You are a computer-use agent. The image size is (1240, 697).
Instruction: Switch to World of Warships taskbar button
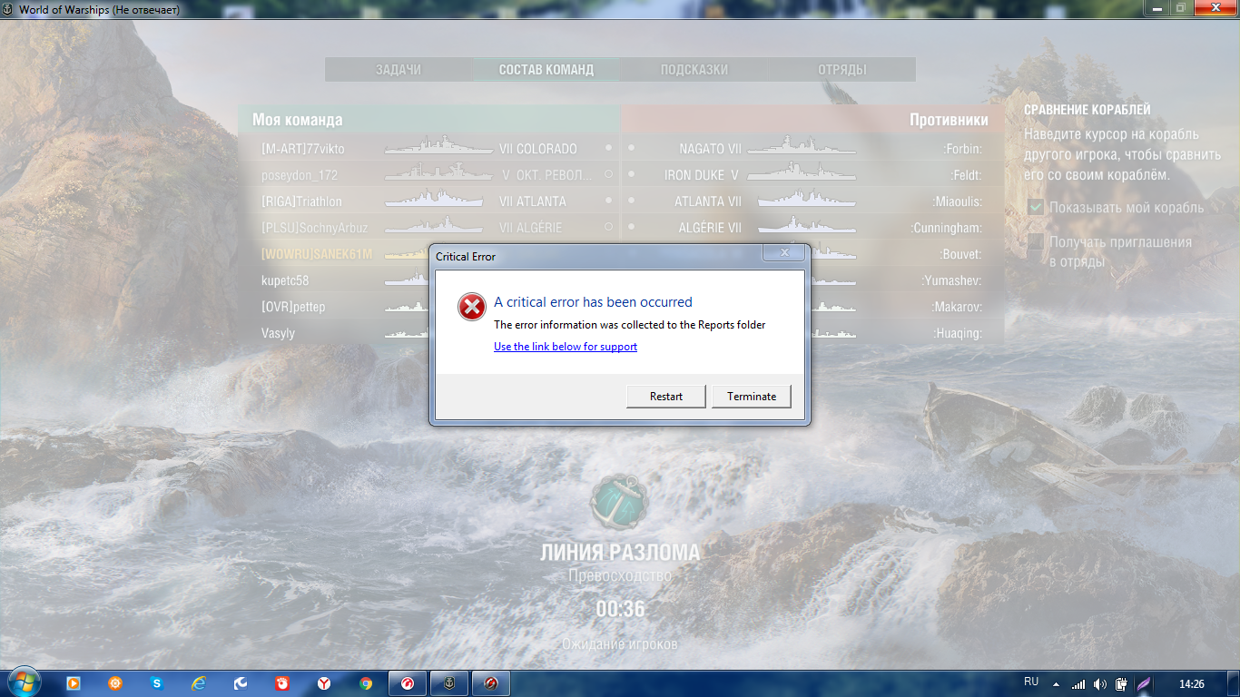pyautogui.click(x=449, y=683)
